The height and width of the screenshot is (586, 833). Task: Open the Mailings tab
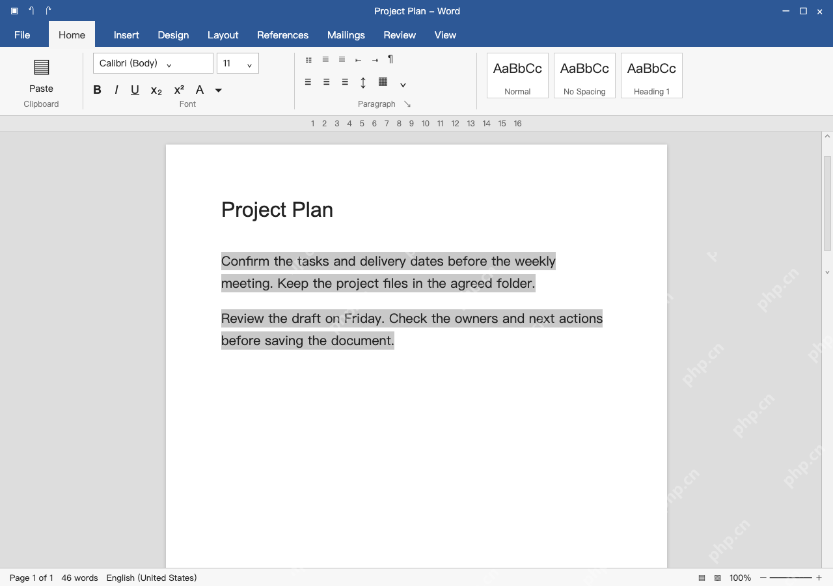[x=346, y=35]
